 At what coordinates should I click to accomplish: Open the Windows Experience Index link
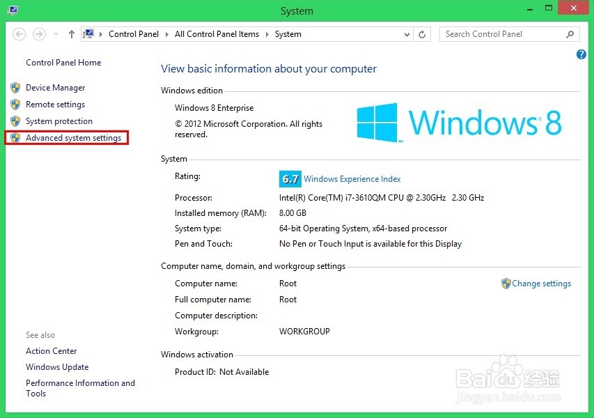[352, 179]
